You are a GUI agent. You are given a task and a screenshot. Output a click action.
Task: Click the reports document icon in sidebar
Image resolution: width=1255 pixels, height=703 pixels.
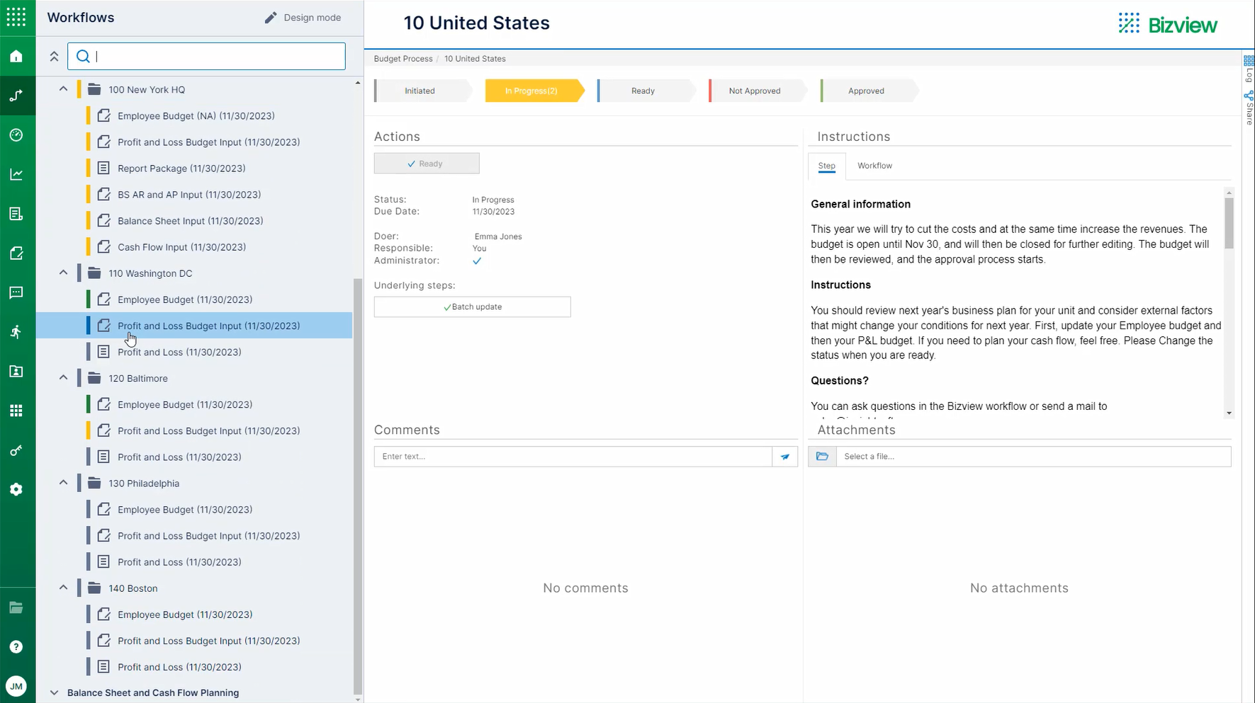click(x=17, y=214)
